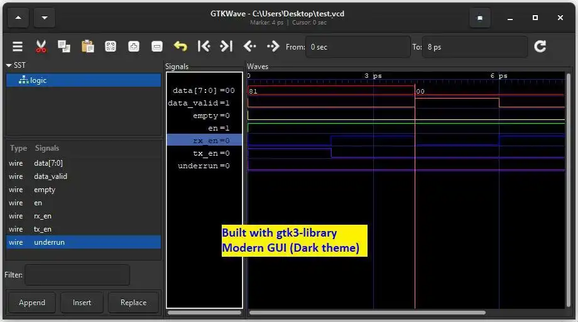Cut selected traces with scissors icon

(x=41, y=47)
